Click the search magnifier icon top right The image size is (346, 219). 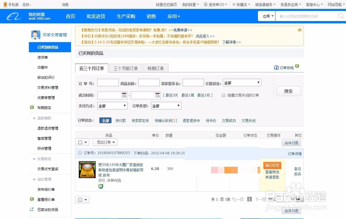(x=341, y=16)
